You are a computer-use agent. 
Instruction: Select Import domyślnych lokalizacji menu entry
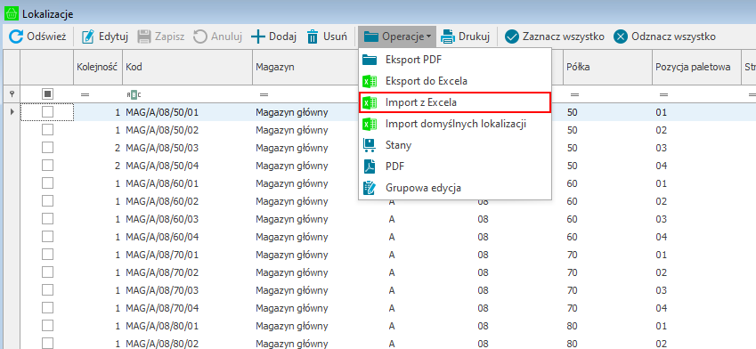(455, 124)
